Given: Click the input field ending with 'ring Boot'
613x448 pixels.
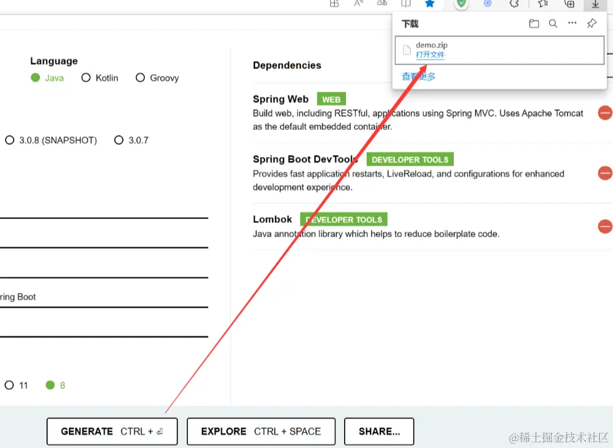Looking at the screenshot, I should coord(104,297).
